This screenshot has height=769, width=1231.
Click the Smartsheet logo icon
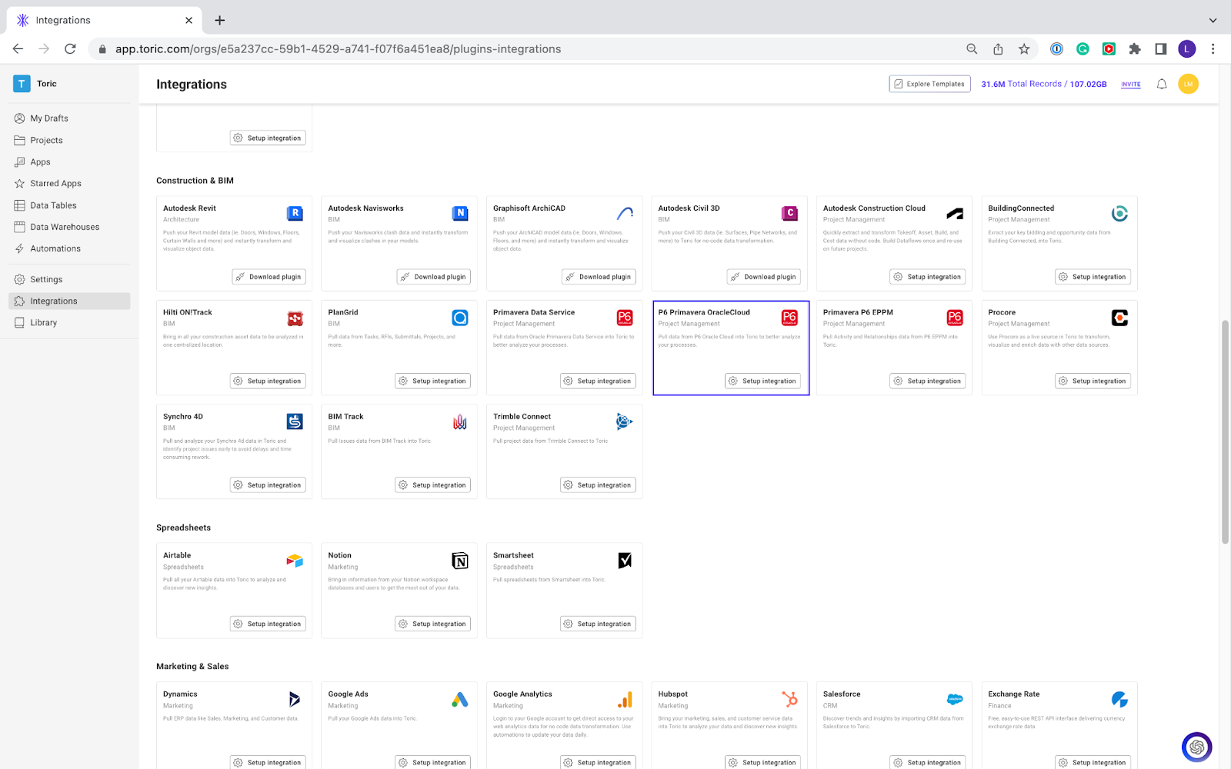click(625, 561)
